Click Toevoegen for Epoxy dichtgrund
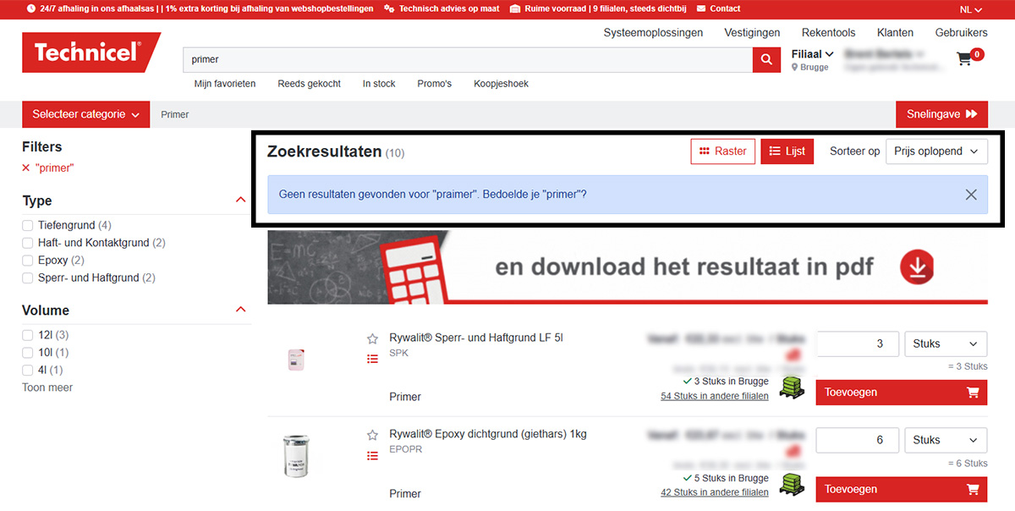Image resolution: width=1015 pixels, height=511 pixels. point(902,489)
